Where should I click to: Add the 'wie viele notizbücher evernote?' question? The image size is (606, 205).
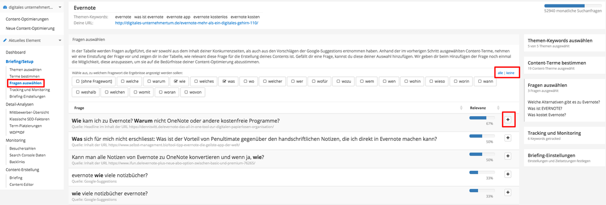(x=508, y=193)
